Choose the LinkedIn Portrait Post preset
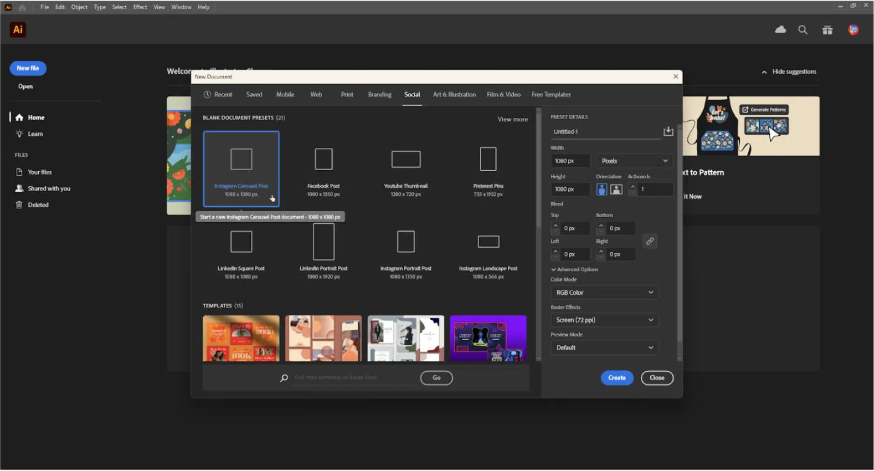The image size is (874, 471). [323, 252]
